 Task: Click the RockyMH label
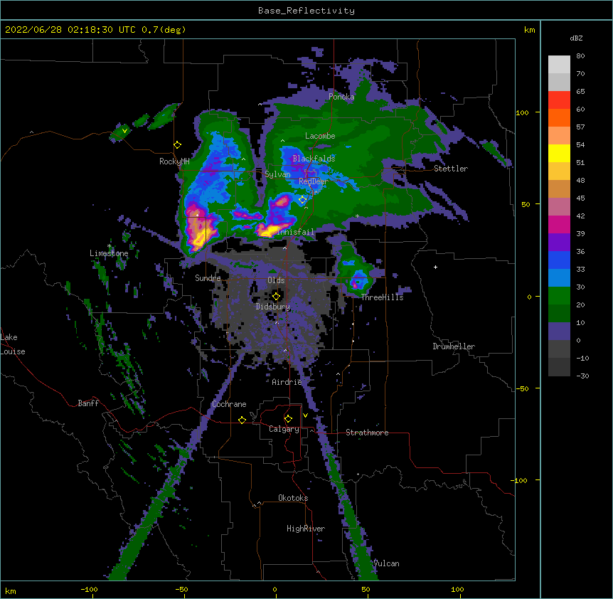(x=174, y=161)
